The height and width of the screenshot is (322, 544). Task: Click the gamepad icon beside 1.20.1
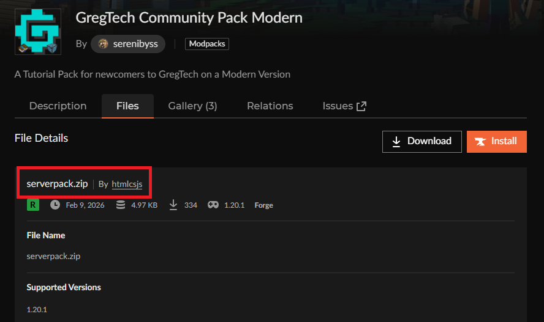tap(213, 205)
